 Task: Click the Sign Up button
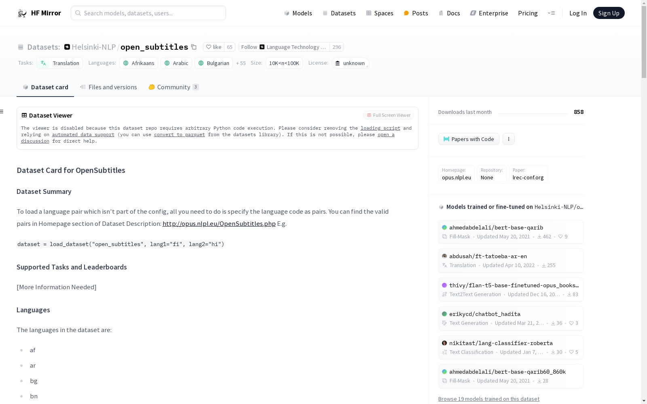[609, 13]
